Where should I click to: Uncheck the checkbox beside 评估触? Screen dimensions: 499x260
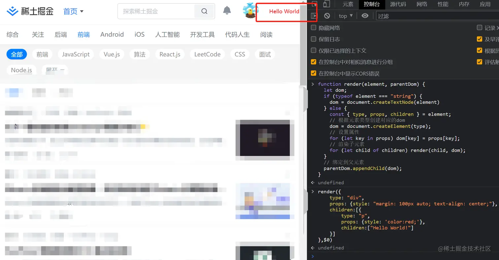480,62
